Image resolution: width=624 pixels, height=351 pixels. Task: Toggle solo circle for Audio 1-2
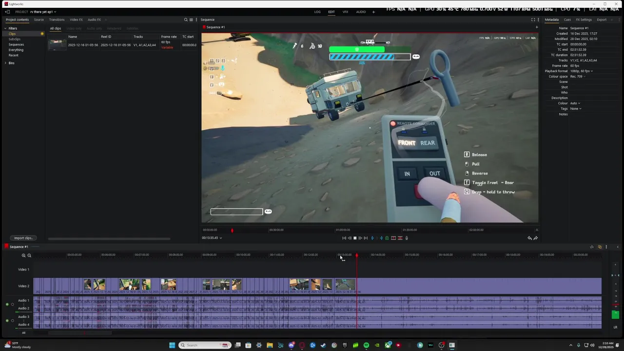(12, 304)
